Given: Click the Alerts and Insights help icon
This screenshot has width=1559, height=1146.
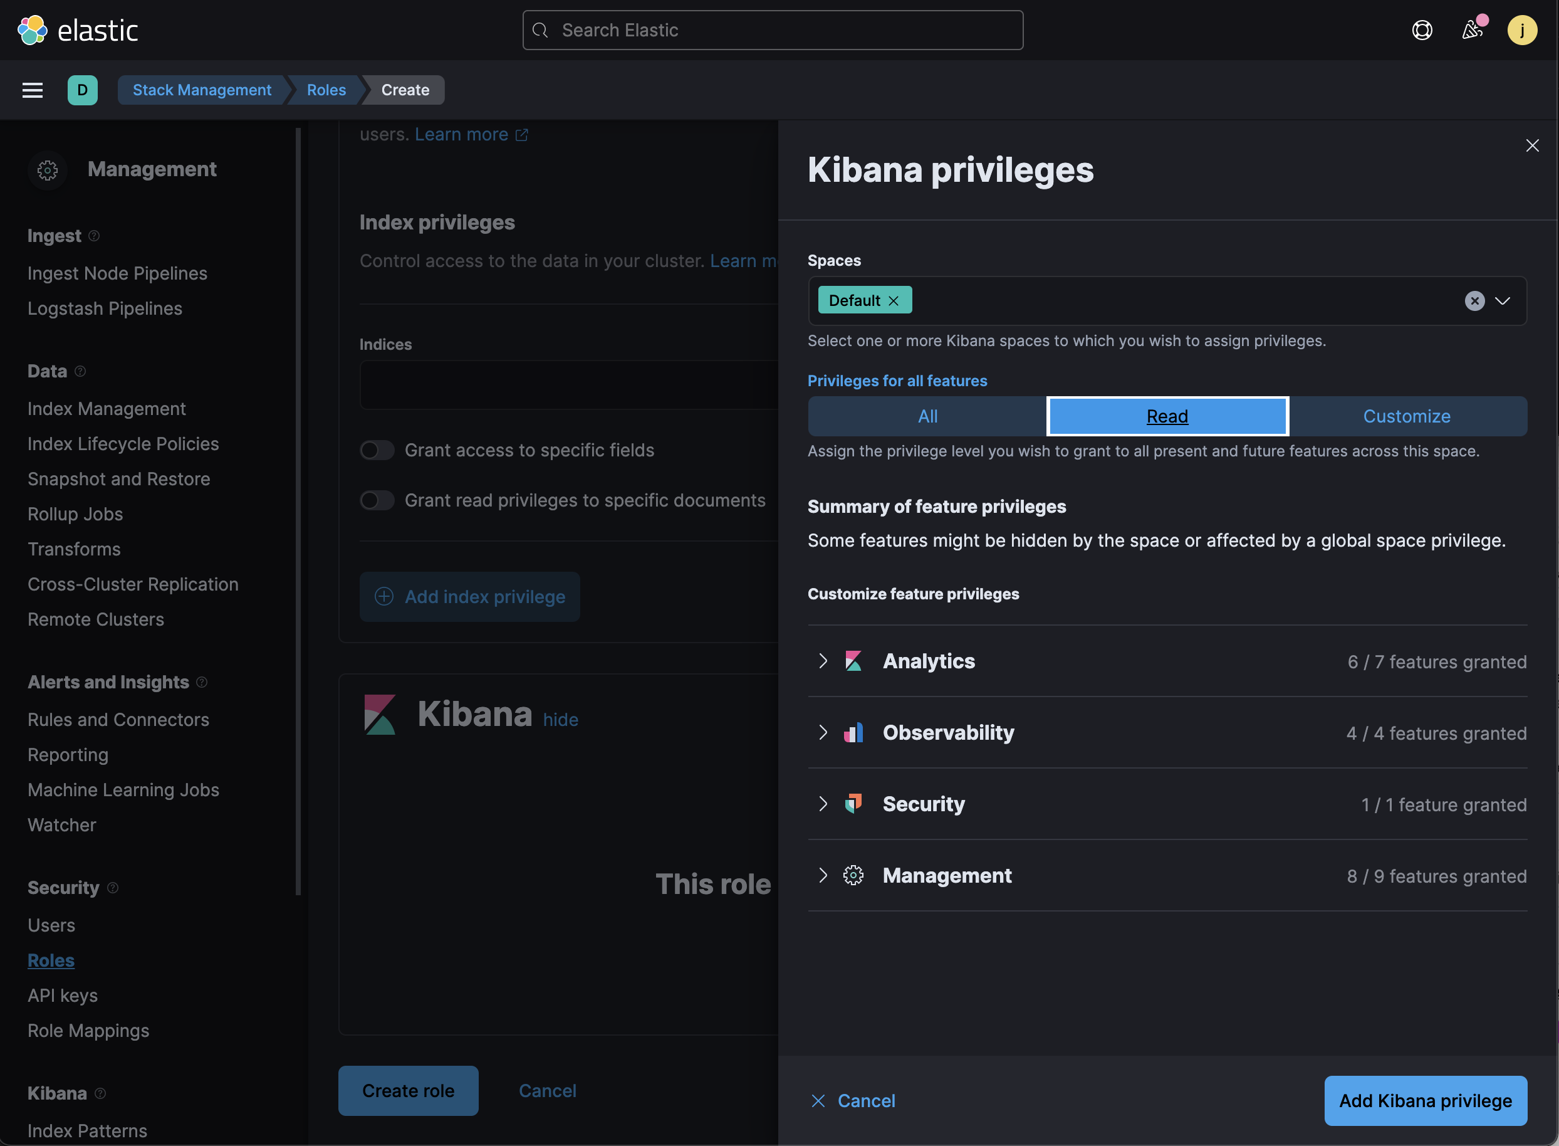Looking at the screenshot, I should [202, 682].
